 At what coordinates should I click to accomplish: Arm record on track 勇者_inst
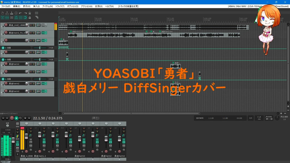6,25
